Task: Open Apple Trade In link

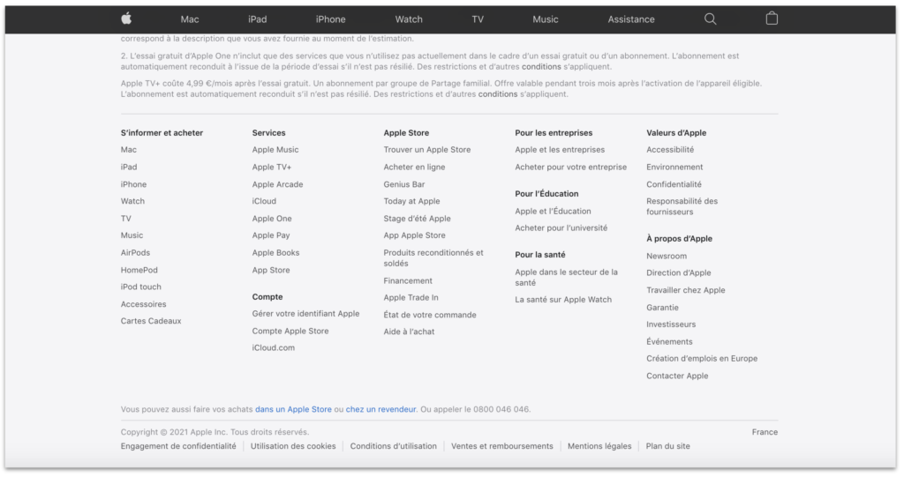Action: [x=411, y=298]
